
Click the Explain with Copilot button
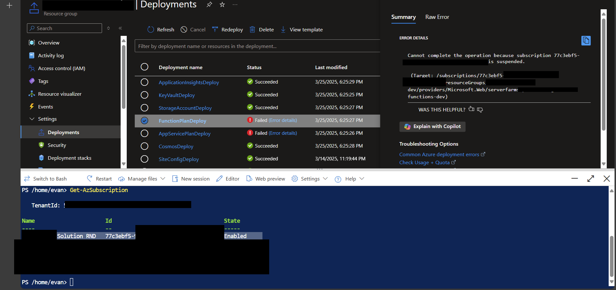(x=432, y=126)
